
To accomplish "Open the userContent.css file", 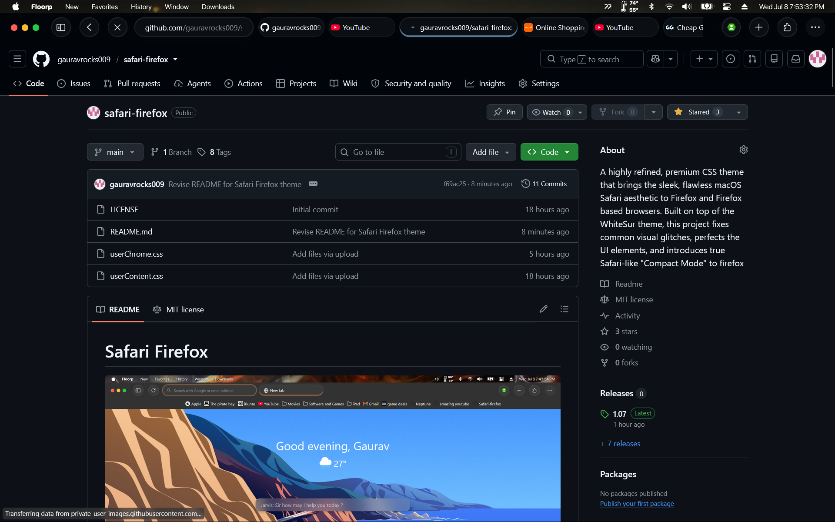I will [x=137, y=276].
